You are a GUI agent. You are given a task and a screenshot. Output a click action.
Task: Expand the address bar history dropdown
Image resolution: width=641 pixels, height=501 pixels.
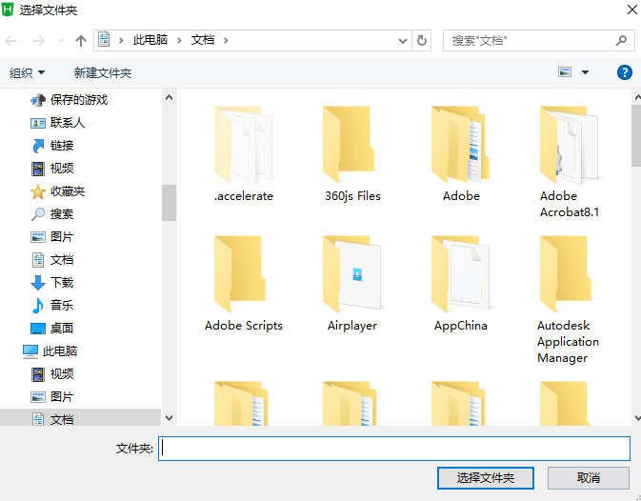[x=403, y=40]
